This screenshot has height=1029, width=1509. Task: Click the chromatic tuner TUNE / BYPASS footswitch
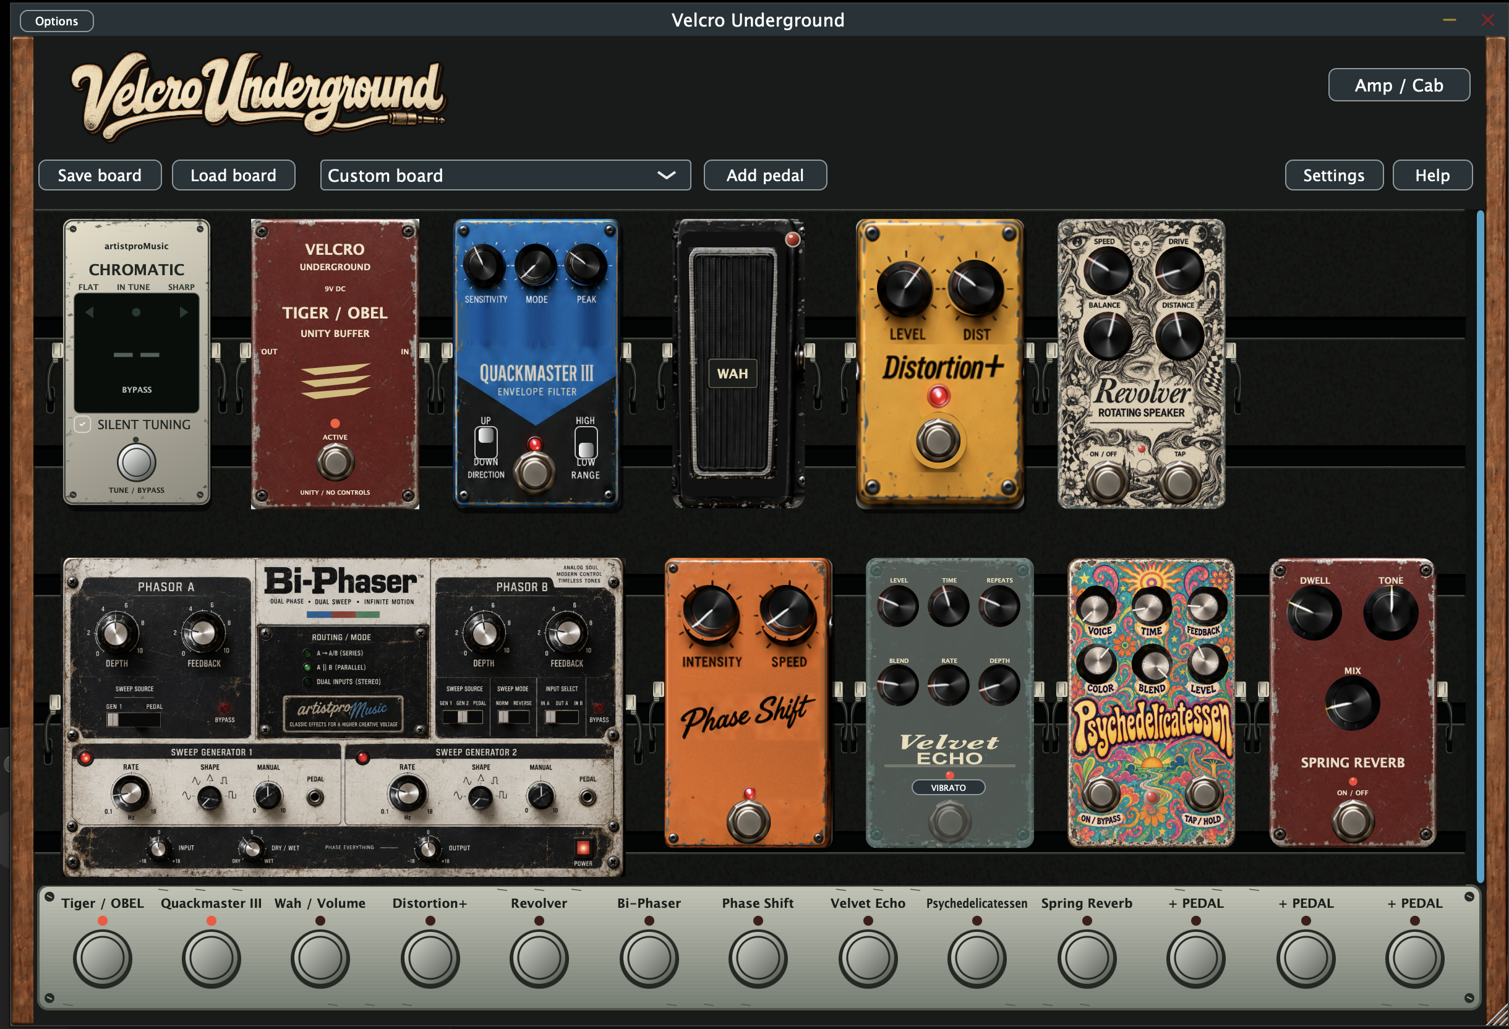pos(136,462)
